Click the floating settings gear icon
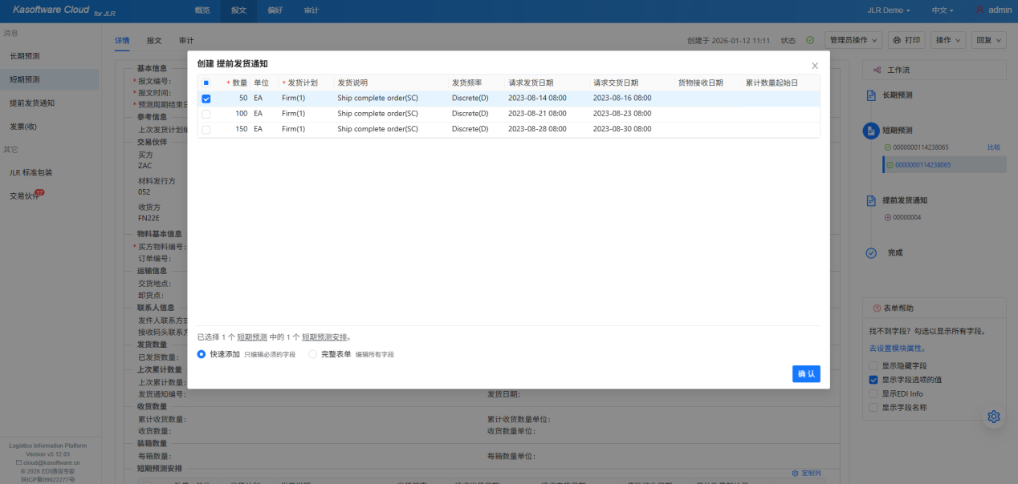 tap(994, 417)
